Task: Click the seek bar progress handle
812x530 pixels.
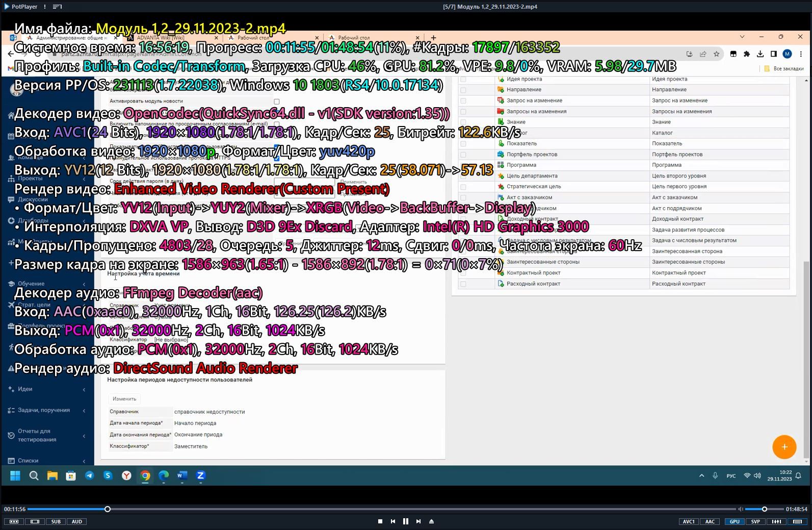Action: (x=108, y=509)
